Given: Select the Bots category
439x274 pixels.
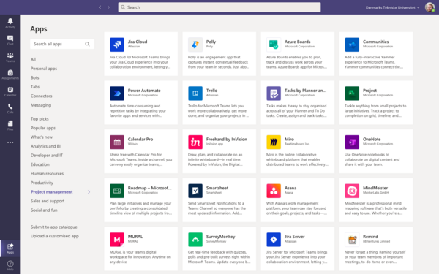Looking at the screenshot, I should click(34, 77).
